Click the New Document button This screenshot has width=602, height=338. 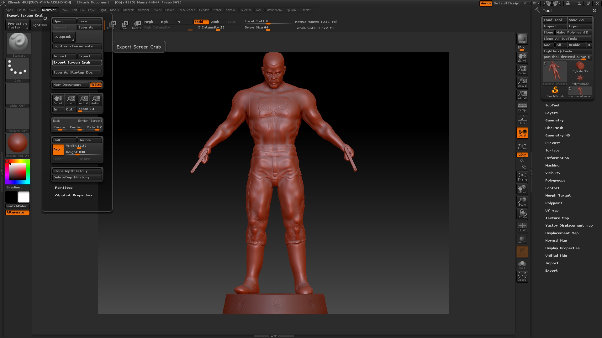[71, 85]
